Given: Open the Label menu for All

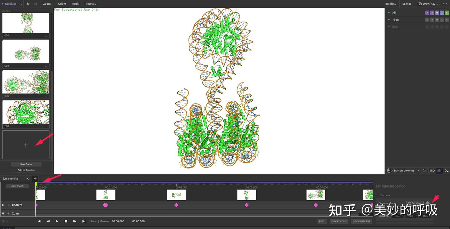Looking at the screenshot, I should pyautogui.click(x=442, y=13).
